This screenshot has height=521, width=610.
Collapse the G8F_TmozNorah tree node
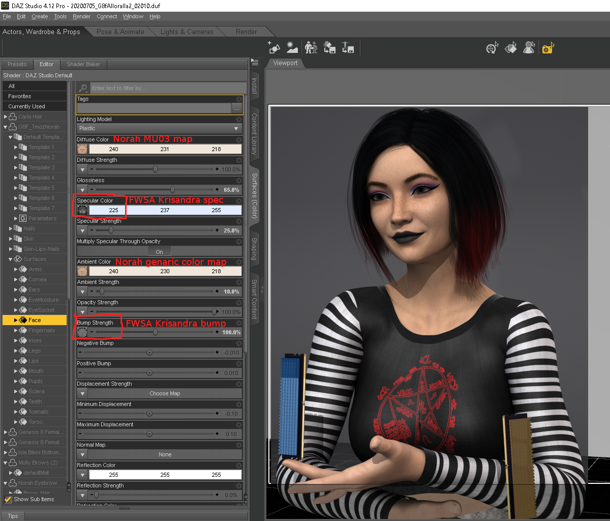(x=6, y=127)
